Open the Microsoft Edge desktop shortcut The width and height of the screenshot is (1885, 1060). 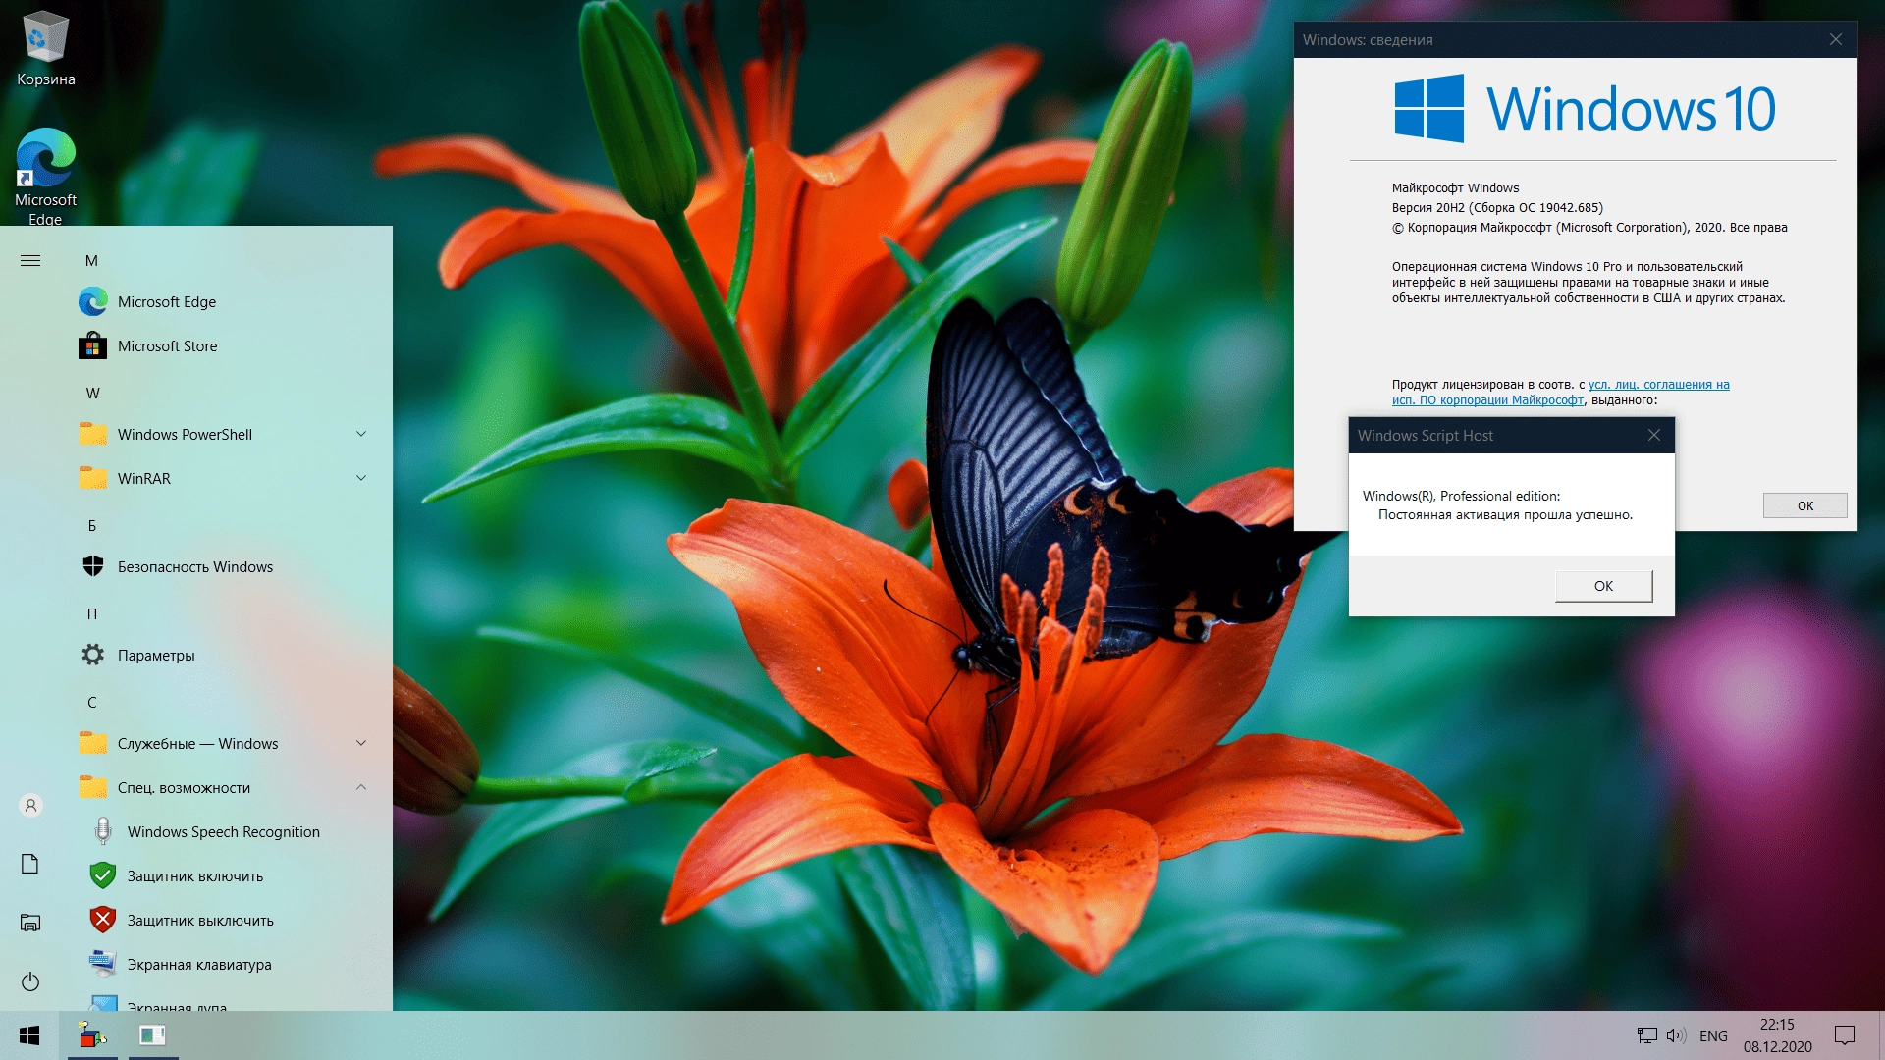45,177
